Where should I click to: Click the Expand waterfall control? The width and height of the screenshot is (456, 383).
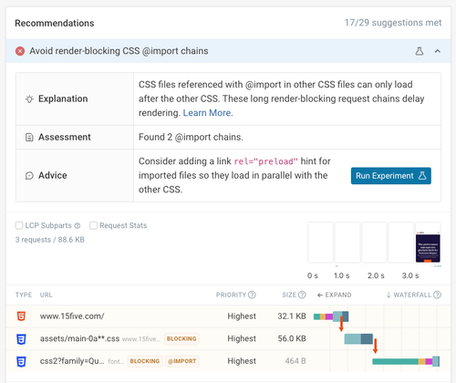[334, 295]
